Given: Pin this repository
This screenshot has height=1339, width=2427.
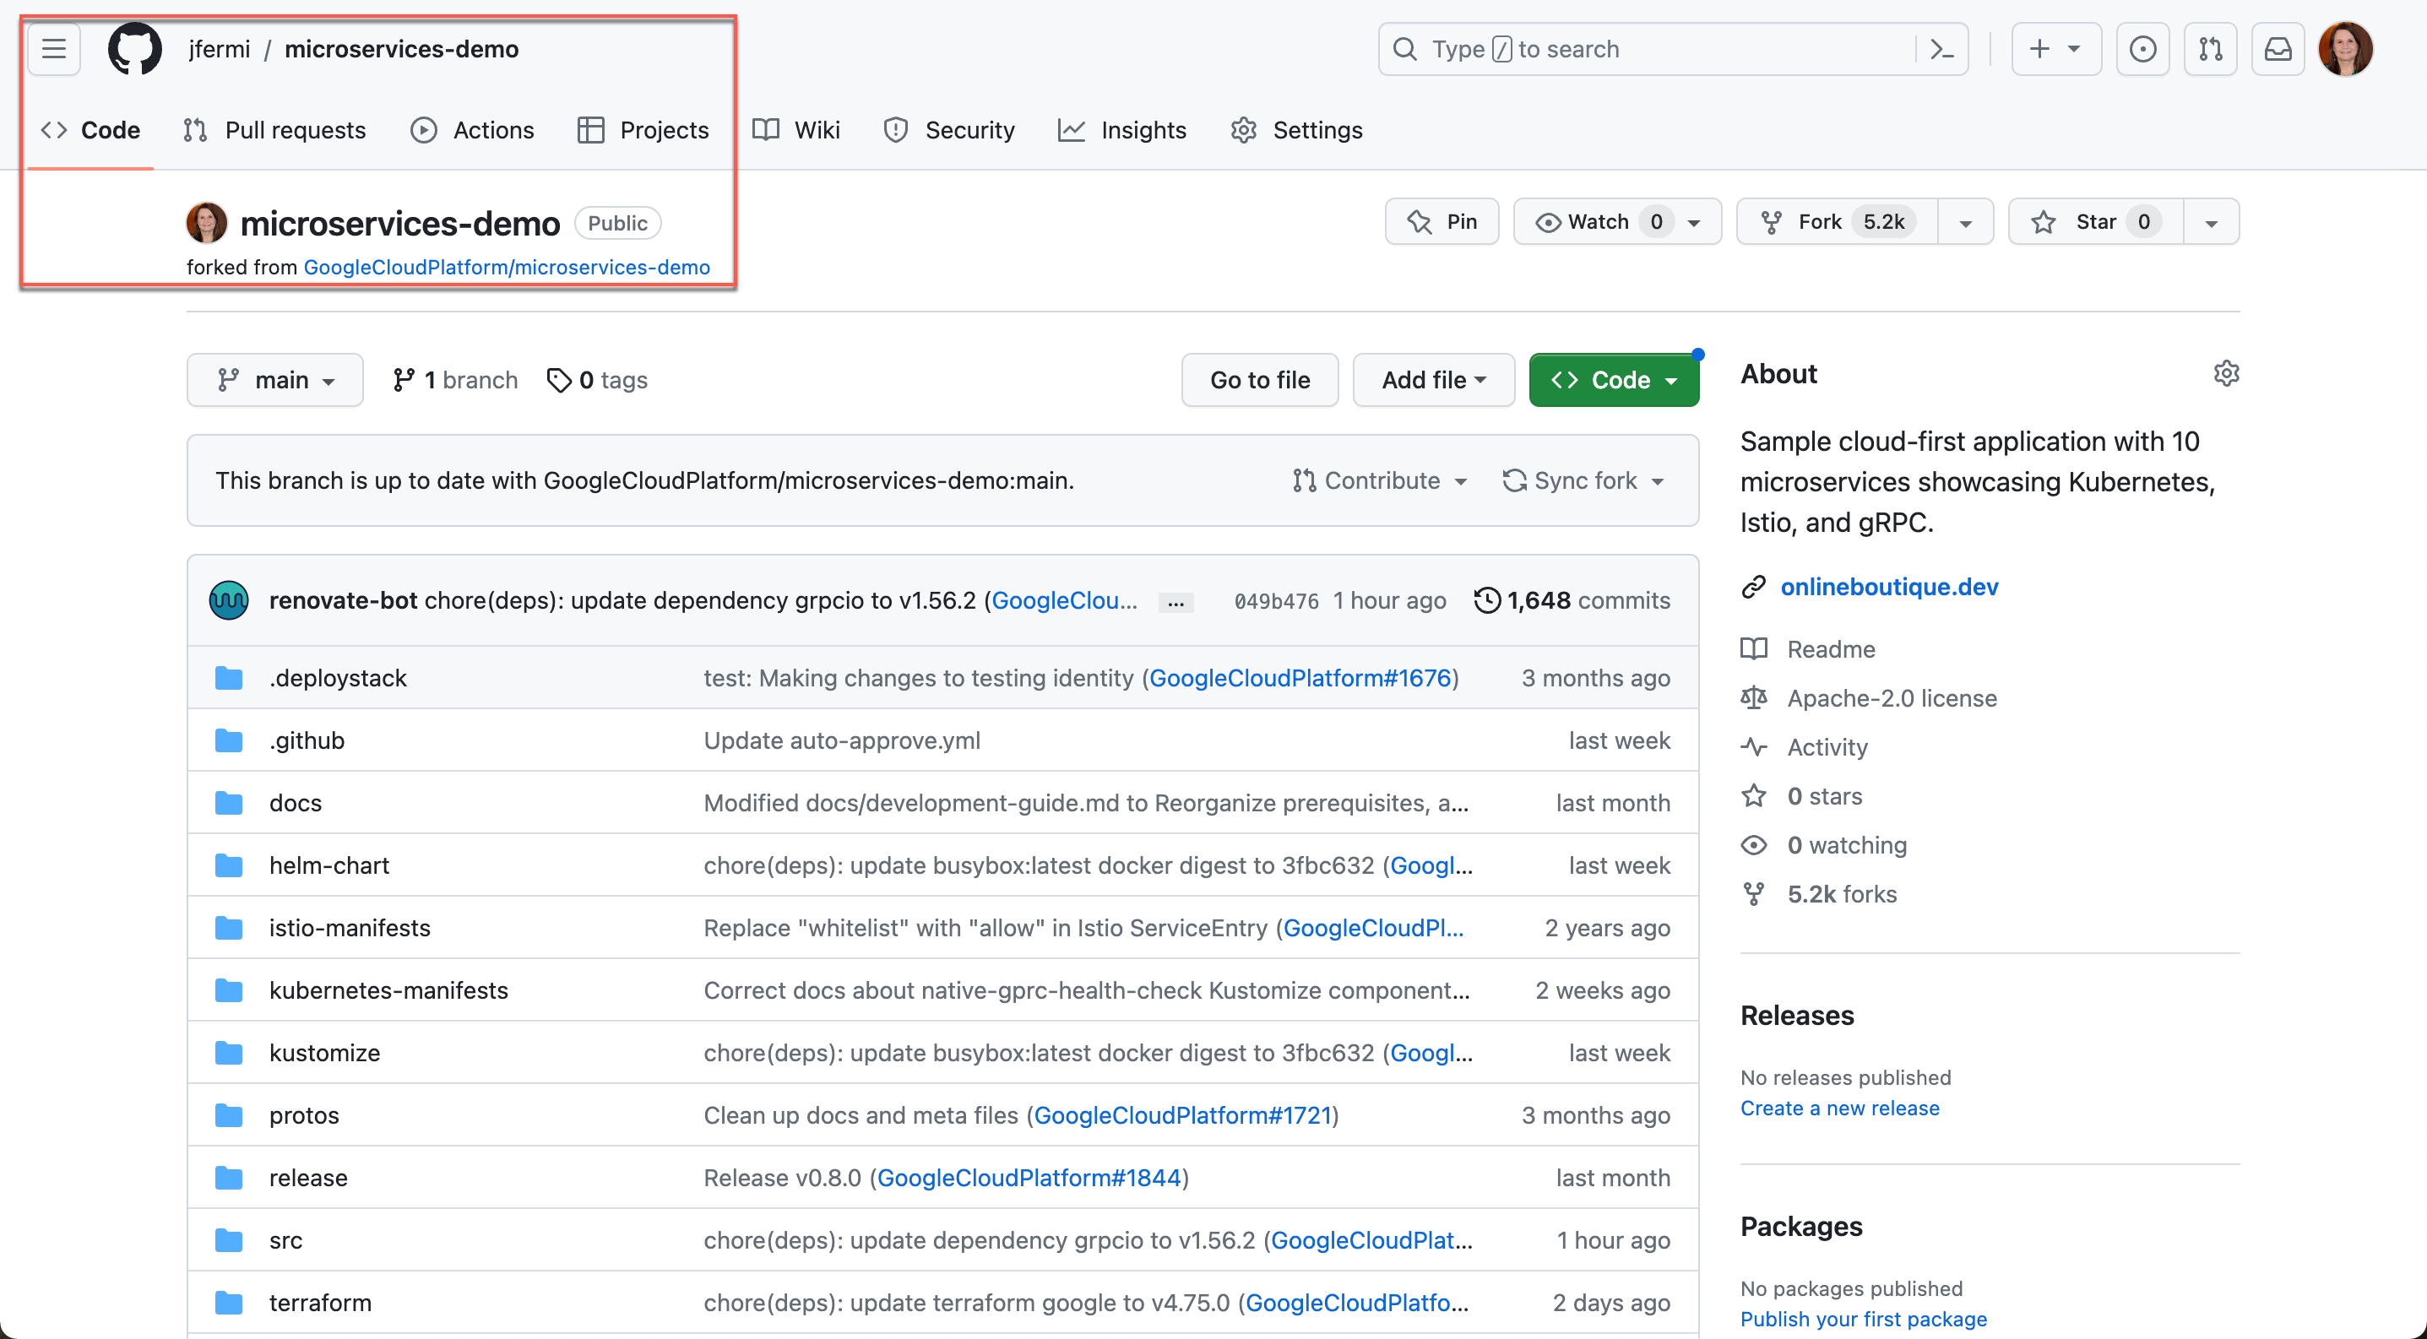Looking at the screenshot, I should point(1442,221).
